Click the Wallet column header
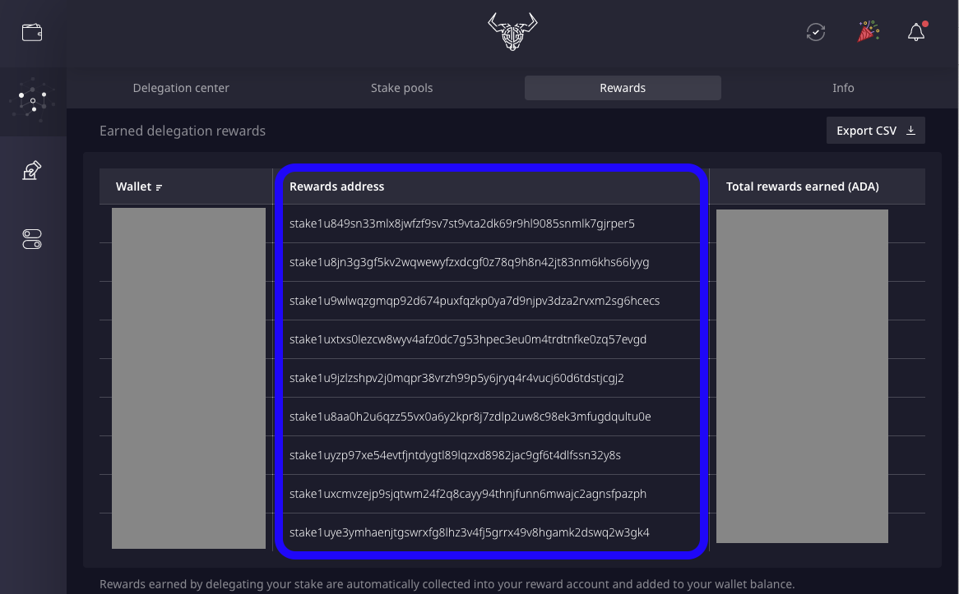This screenshot has width=959, height=594. (133, 186)
